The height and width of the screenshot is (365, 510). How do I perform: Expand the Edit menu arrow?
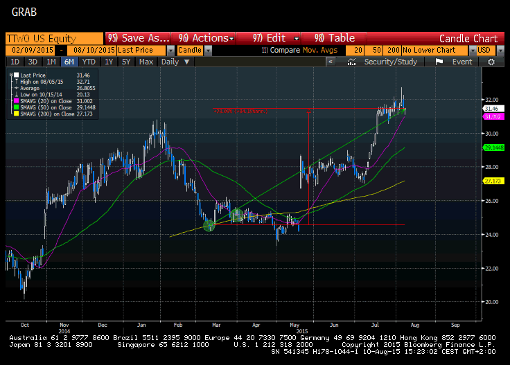point(297,39)
